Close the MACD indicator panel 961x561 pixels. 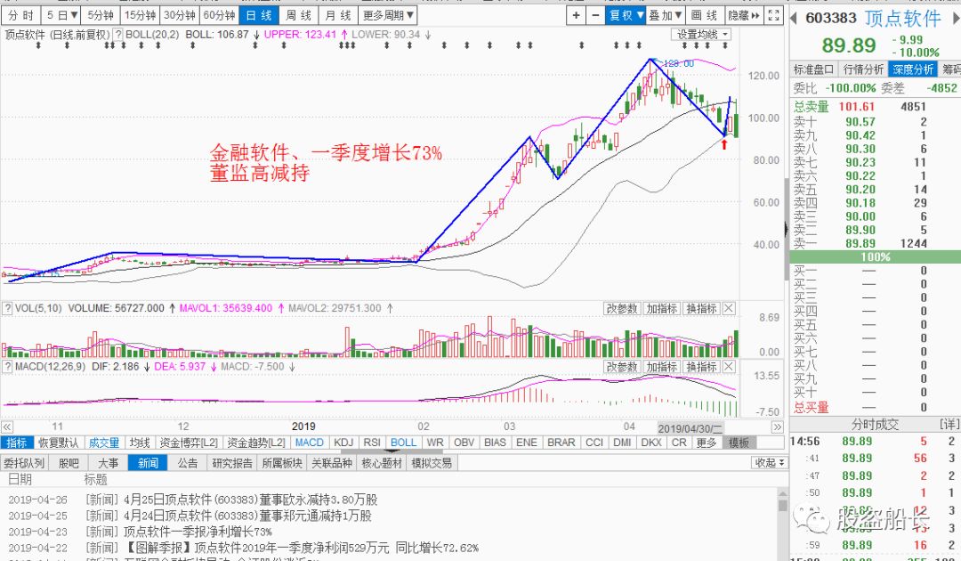coord(729,367)
